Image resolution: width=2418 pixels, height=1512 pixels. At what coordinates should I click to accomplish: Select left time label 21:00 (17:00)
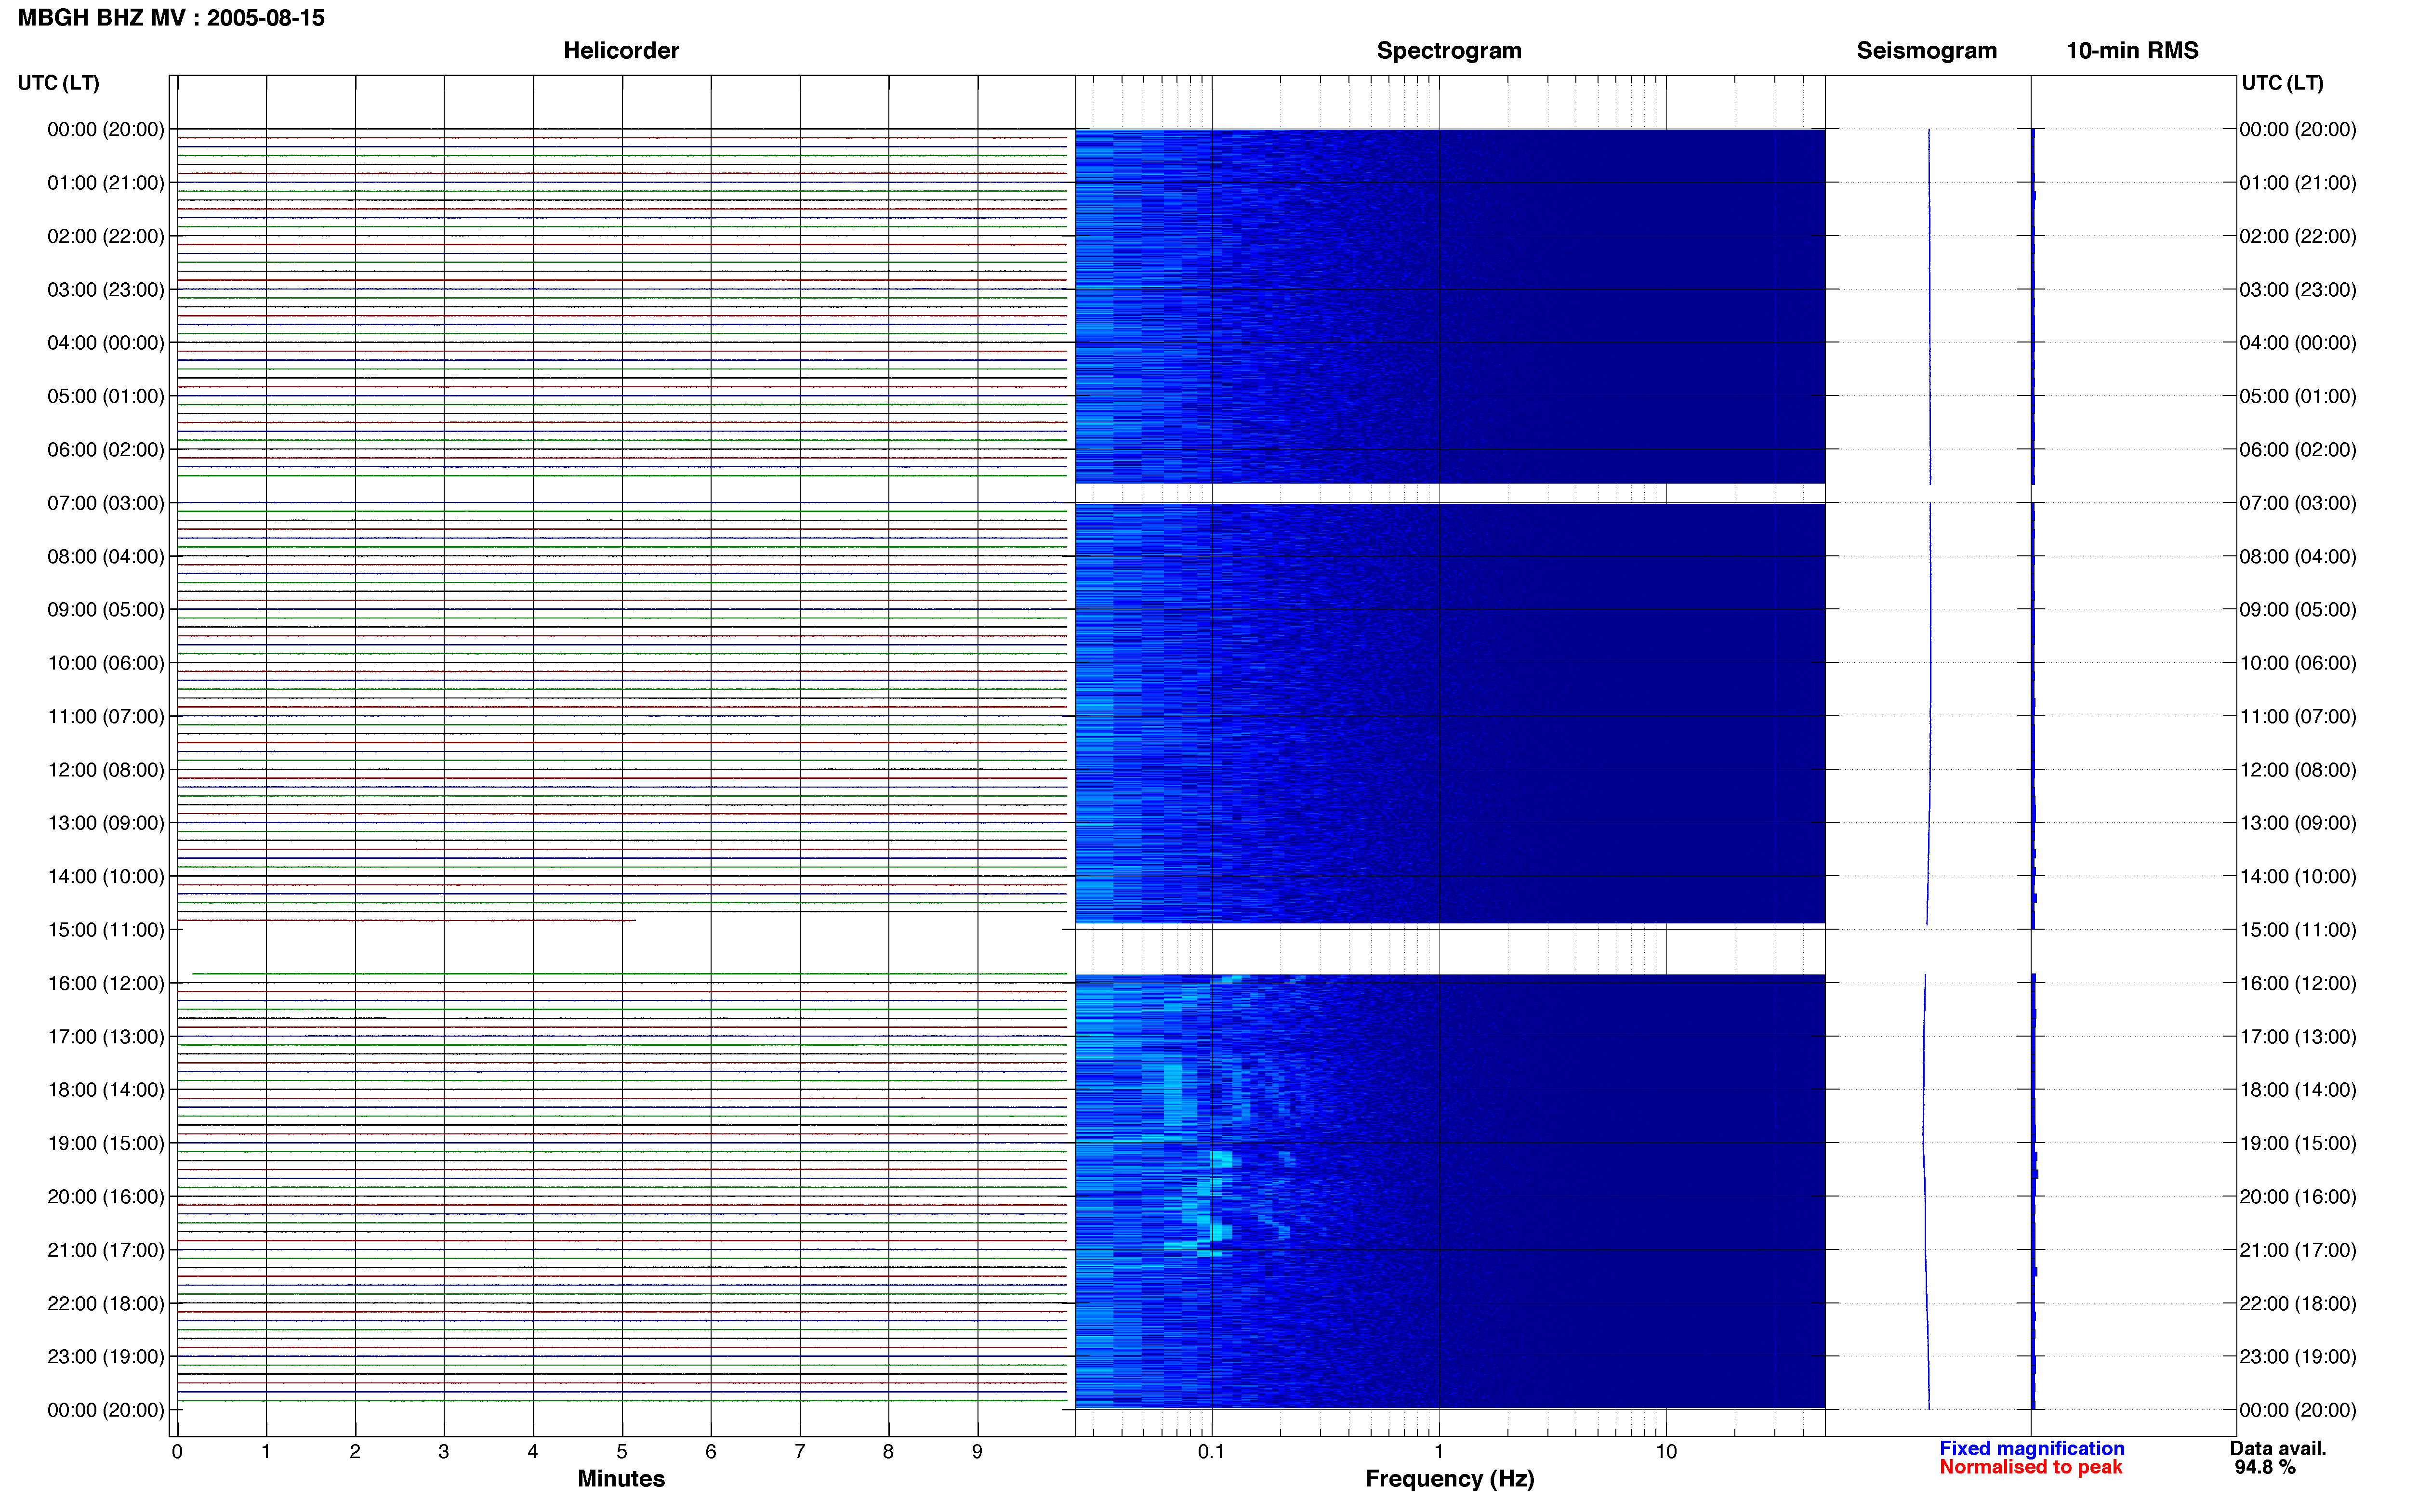105,1250
